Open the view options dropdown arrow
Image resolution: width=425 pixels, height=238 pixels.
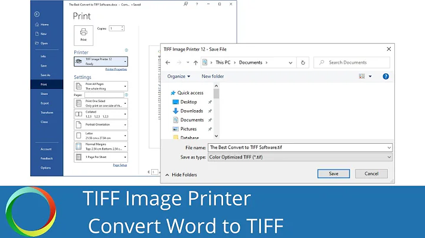(370, 76)
